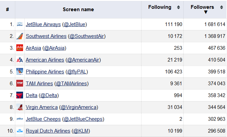Click the Virgin America logo icon
Image resolution: width=227 pixels, height=137 pixels.
point(20,107)
